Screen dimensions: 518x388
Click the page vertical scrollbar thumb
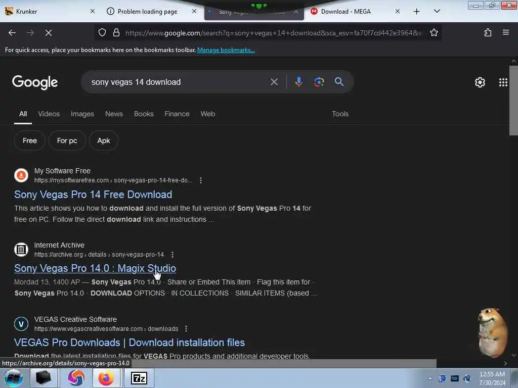(x=513, y=101)
